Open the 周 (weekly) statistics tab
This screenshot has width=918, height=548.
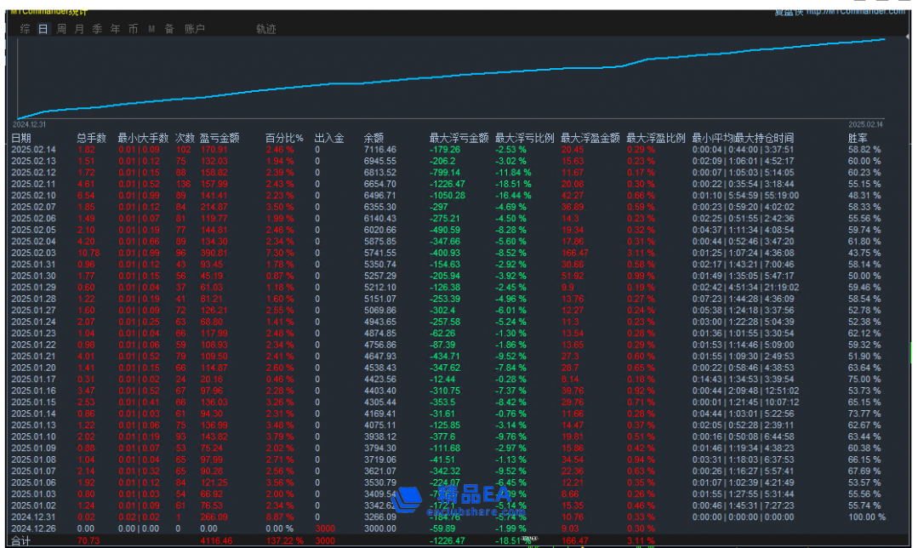[61, 29]
